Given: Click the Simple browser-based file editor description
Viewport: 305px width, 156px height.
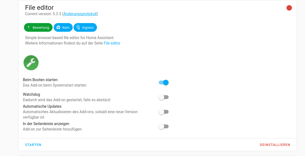Looking at the screenshot, I should click(x=69, y=38).
